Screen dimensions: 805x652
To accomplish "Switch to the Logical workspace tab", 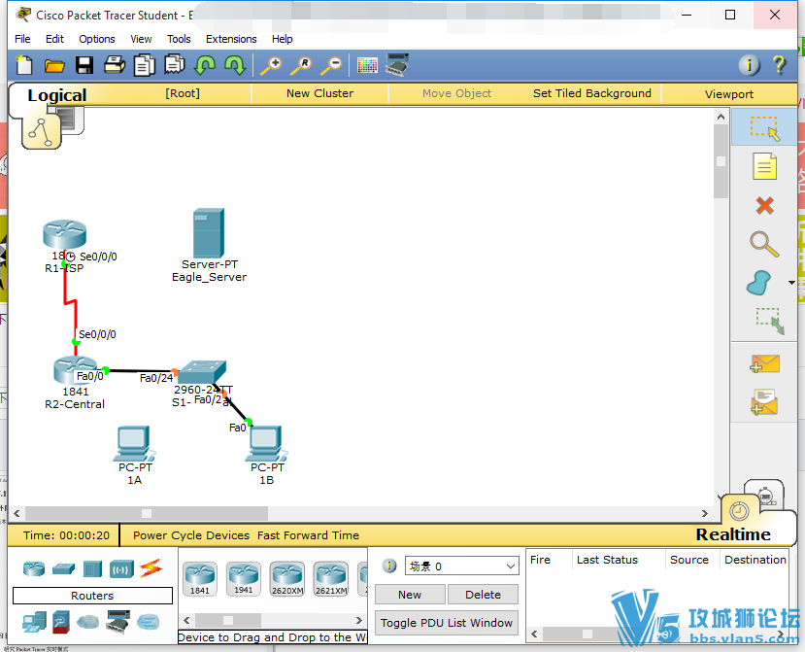I will click(x=56, y=95).
